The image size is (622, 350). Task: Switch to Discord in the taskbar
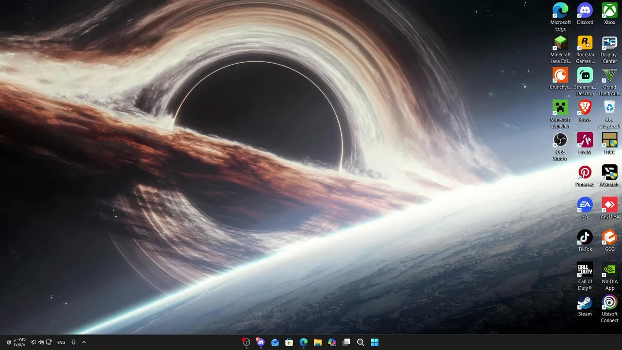point(260,342)
